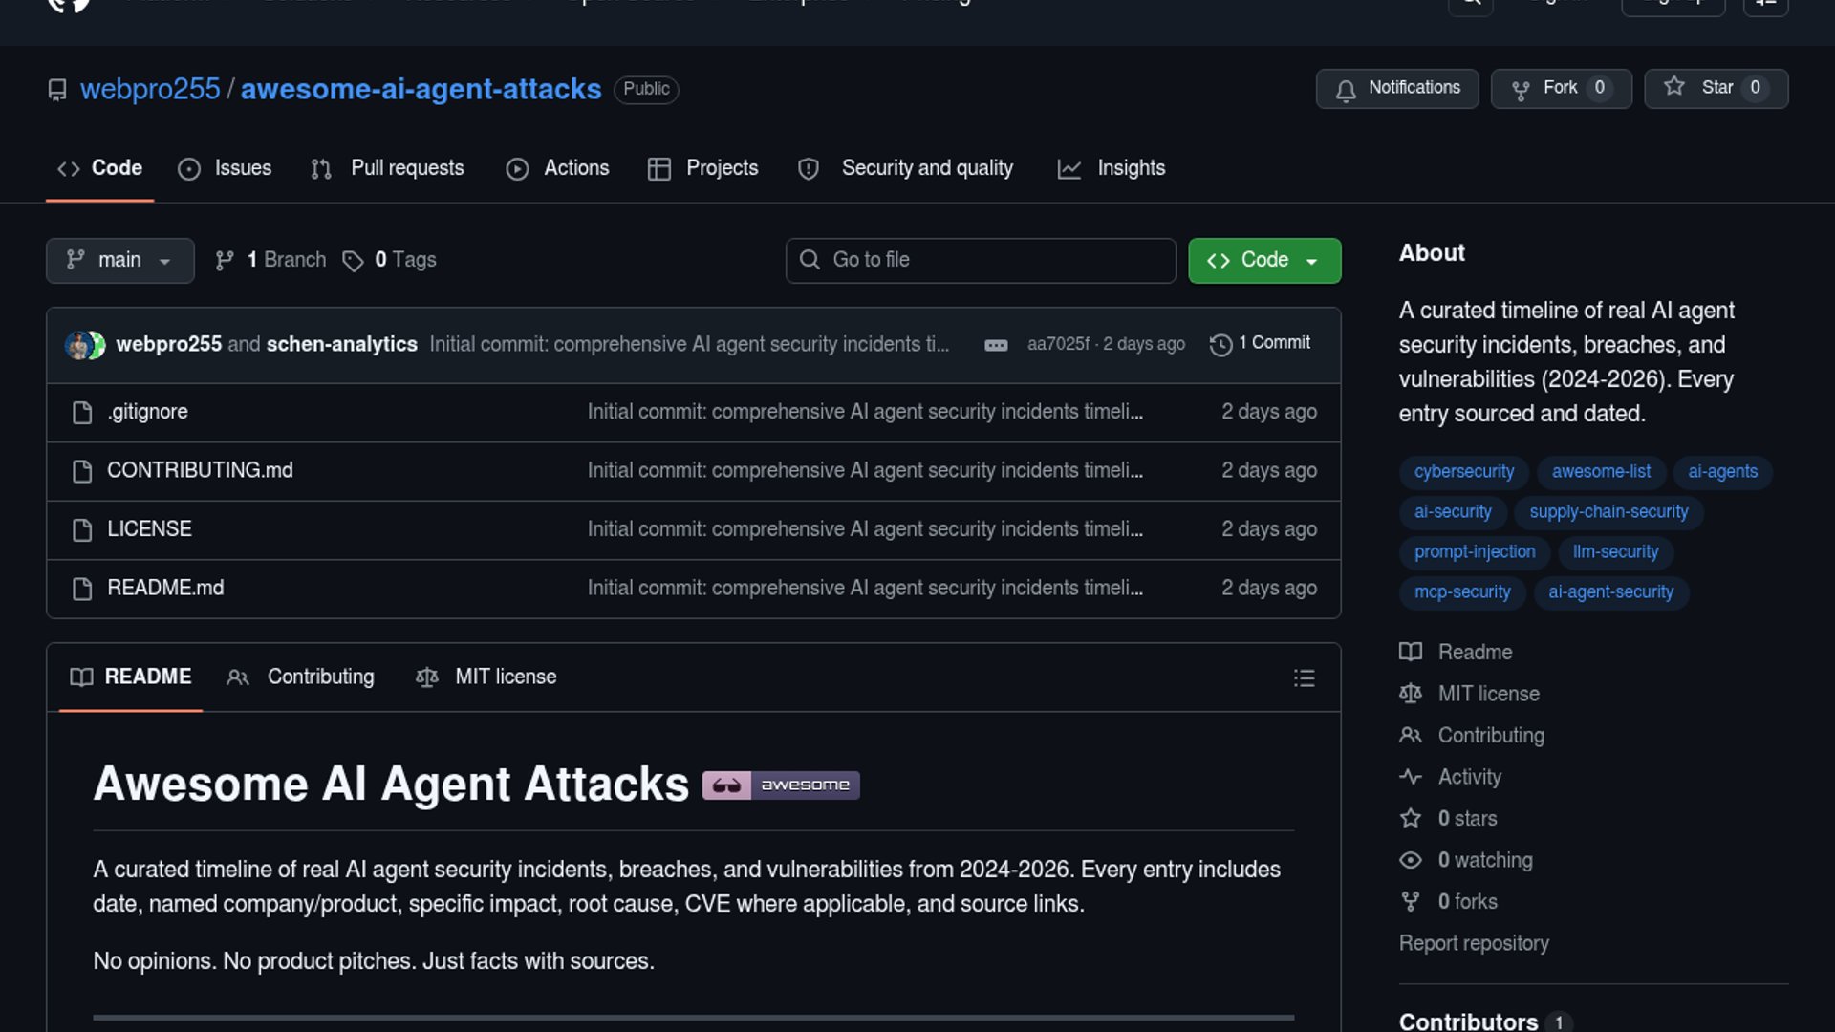The image size is (1835, 1032).
Task: Open the main branch dropdown
Action: coord(119,261)
